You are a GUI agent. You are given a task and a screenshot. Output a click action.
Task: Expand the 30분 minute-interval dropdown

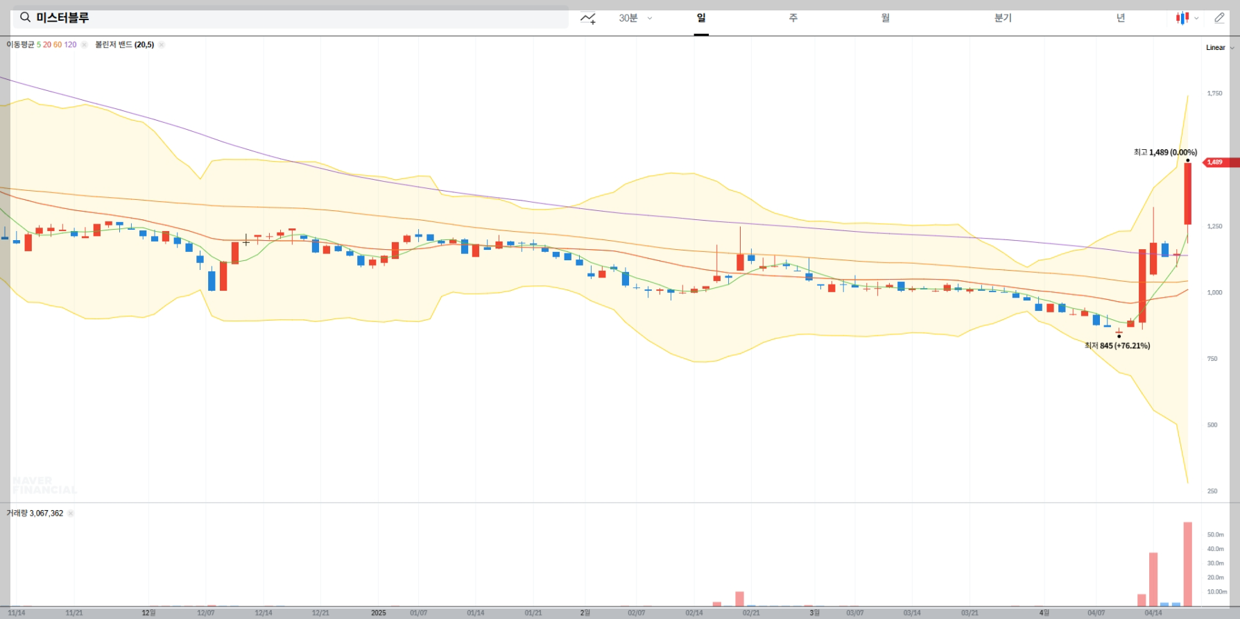coord(635,18)
